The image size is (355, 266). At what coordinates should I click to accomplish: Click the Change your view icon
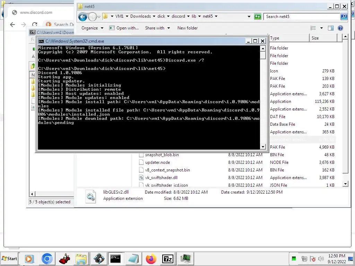[x=313, y=28]
